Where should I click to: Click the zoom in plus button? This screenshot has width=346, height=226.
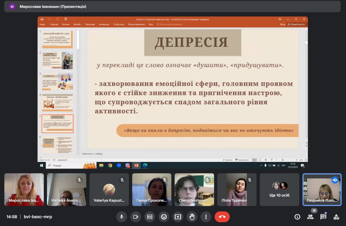[x=296, y=160]
